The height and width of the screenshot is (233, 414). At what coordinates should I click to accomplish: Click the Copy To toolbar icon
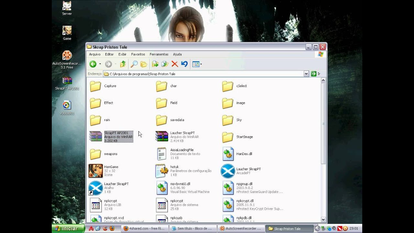click(x=165, y=64)
